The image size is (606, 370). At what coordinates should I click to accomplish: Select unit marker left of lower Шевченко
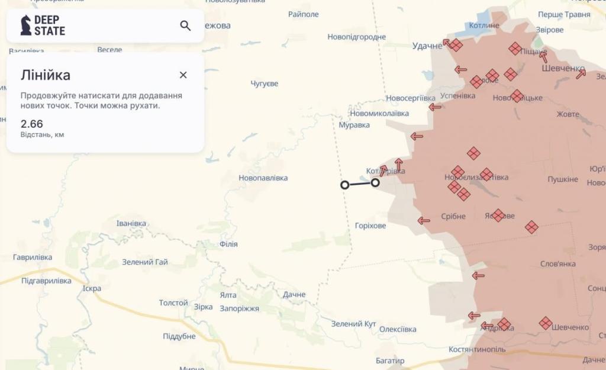click(x=546, y=323)
